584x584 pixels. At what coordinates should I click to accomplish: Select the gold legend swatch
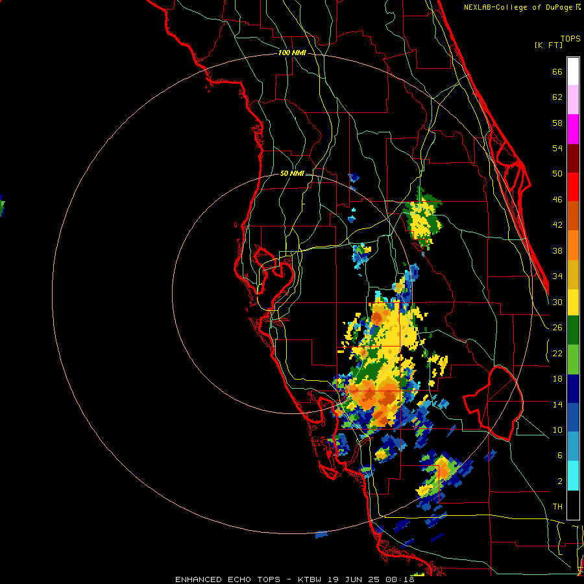tap(573, 274)
